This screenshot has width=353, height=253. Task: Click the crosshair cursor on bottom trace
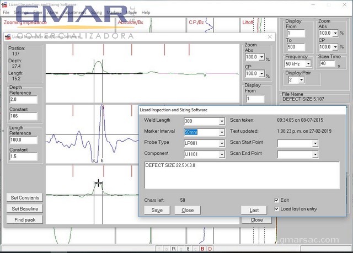98,183
